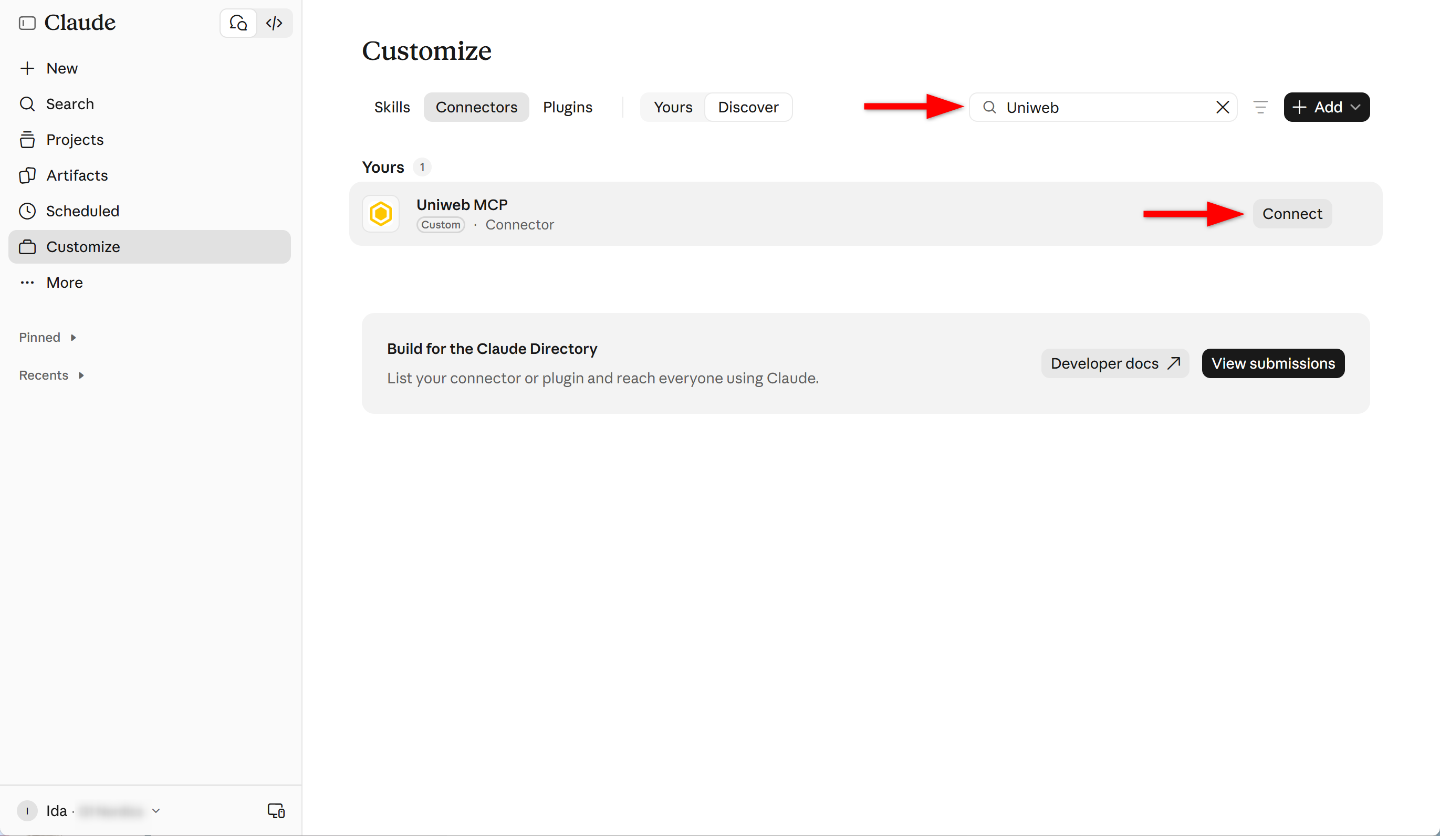Open Artifacts in the sidebar
The image size is (1440, 836).
click(150, 175)
